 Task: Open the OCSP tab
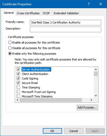[46, 13]
